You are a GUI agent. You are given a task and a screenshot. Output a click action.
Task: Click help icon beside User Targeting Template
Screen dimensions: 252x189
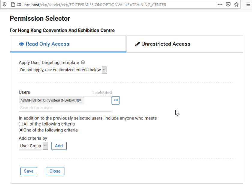[83, 62]
